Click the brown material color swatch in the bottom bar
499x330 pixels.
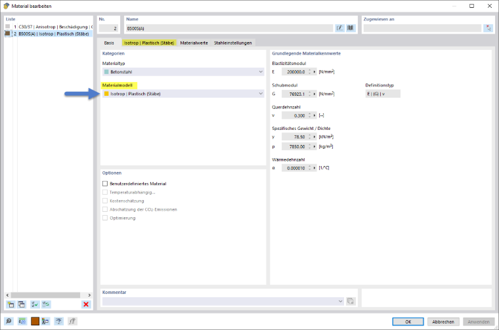point(35,321)
